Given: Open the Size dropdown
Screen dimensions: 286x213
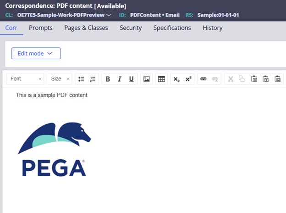Looking at the screenshot, I should point(60,79).
